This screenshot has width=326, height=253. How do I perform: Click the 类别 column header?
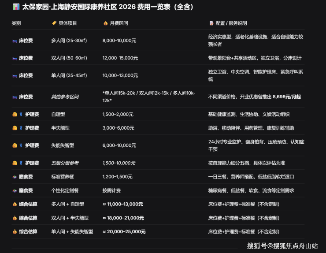click(x=16, y=23)
